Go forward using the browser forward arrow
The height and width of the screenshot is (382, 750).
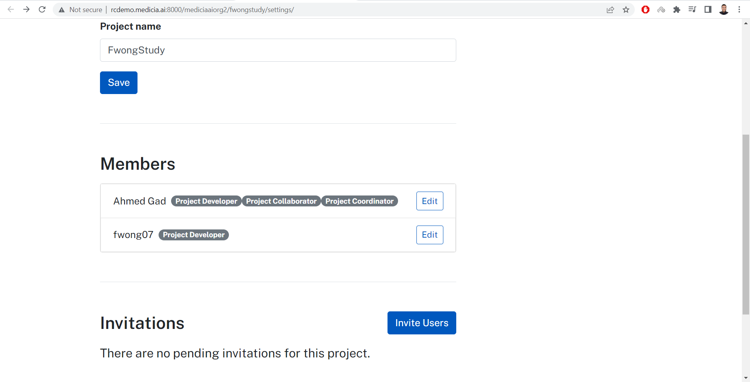click(26, 9)
